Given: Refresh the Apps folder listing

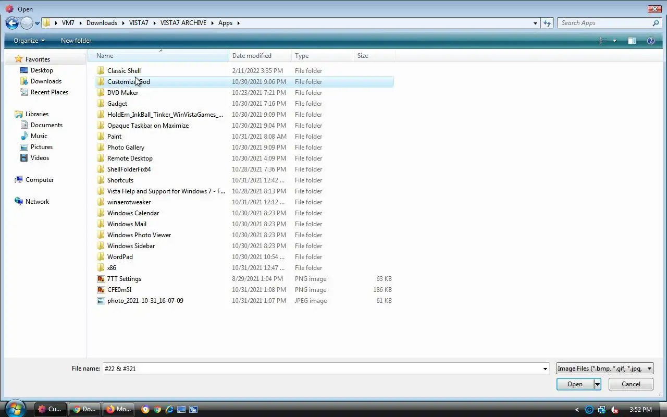Looking at the screenshot, I should [547, 23].
